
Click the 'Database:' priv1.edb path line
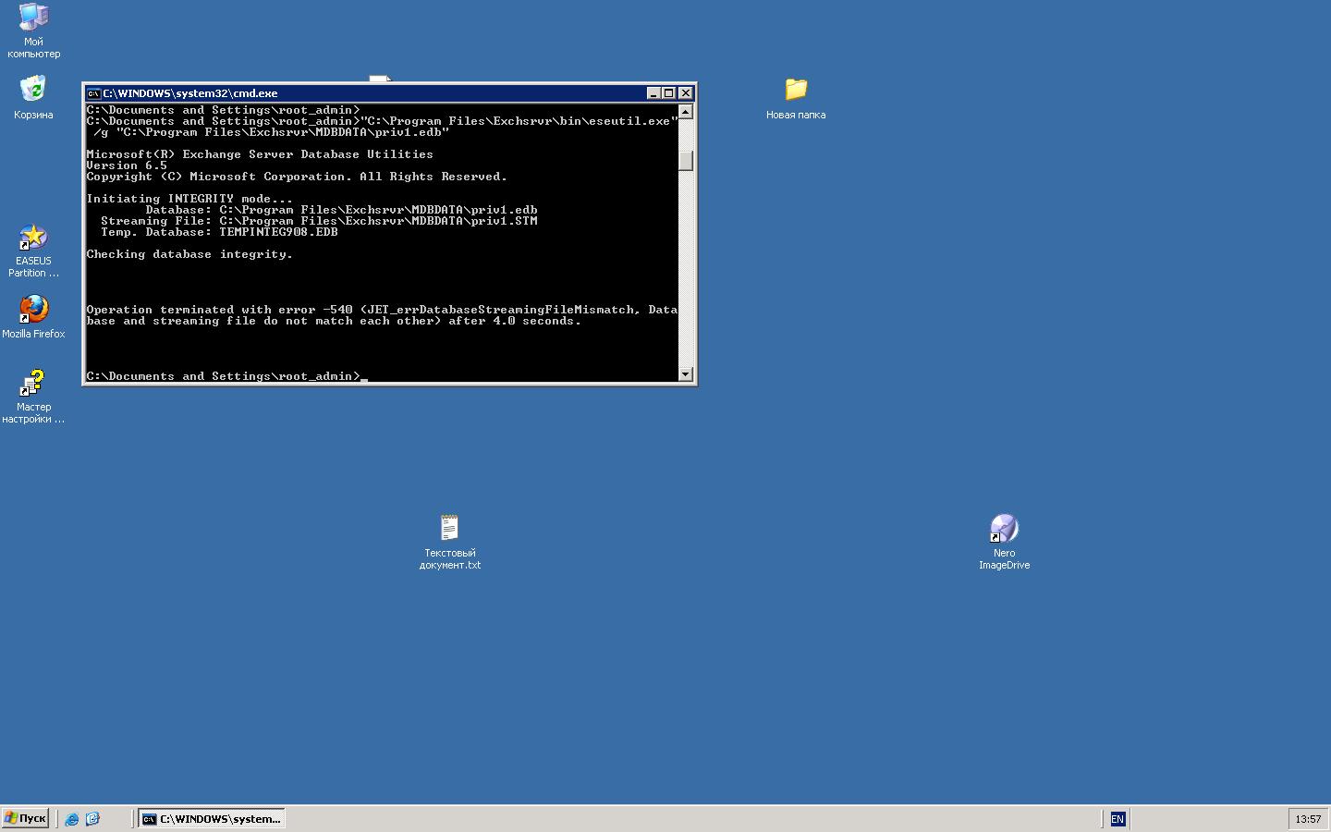point(341,210)
